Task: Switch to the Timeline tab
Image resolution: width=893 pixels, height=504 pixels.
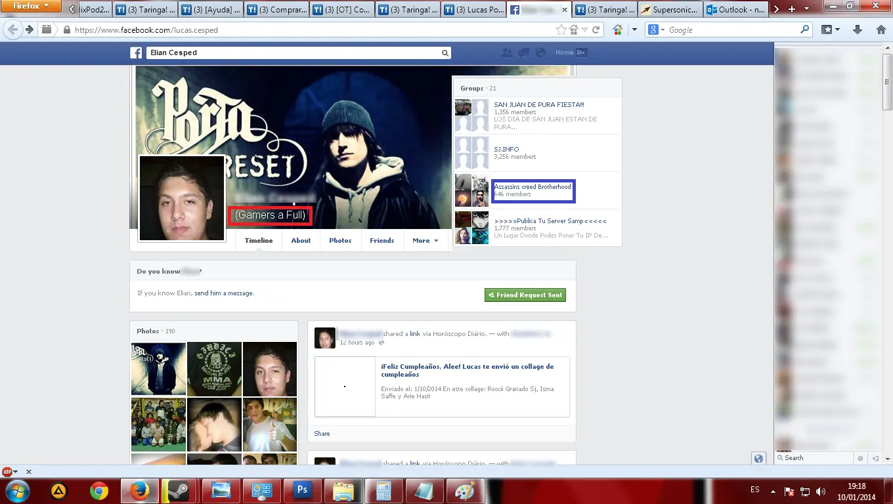Action: point(259,240)
